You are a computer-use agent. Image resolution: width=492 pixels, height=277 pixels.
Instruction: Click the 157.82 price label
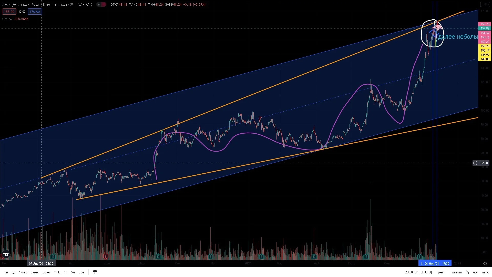tap(485, 28)
